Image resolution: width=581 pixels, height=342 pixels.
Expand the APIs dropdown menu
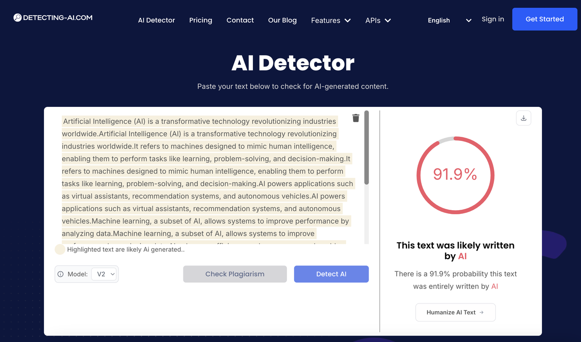(378, 20)
